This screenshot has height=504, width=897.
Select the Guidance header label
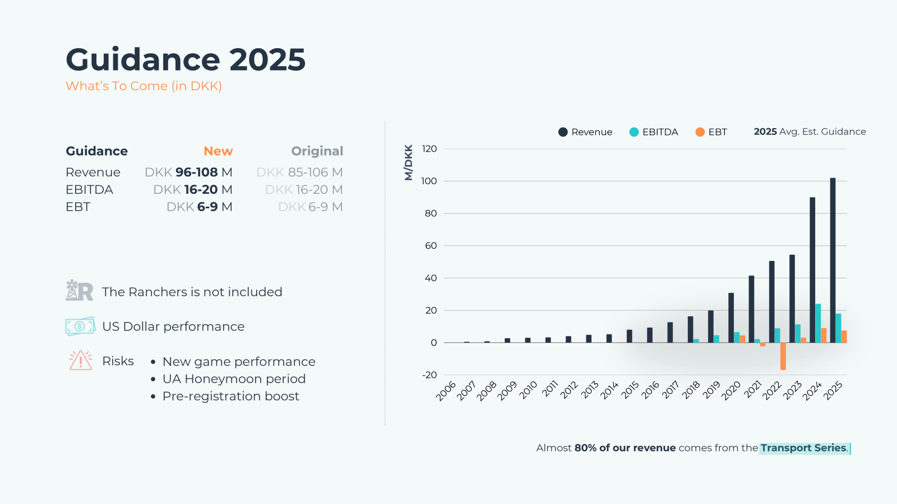[96, 151]
